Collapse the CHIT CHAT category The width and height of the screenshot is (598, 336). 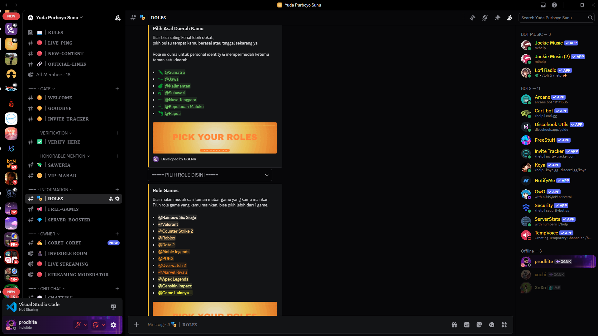[46, 289]
